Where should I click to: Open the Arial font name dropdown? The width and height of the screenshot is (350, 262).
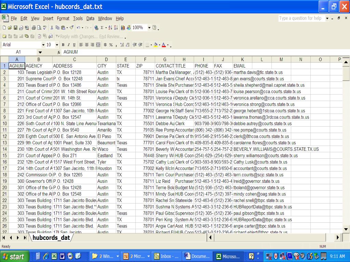click(43, 45)
